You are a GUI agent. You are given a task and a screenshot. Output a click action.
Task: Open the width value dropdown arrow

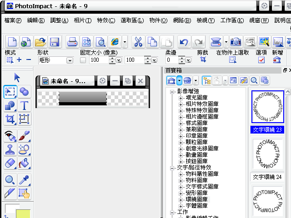(119, 60)
